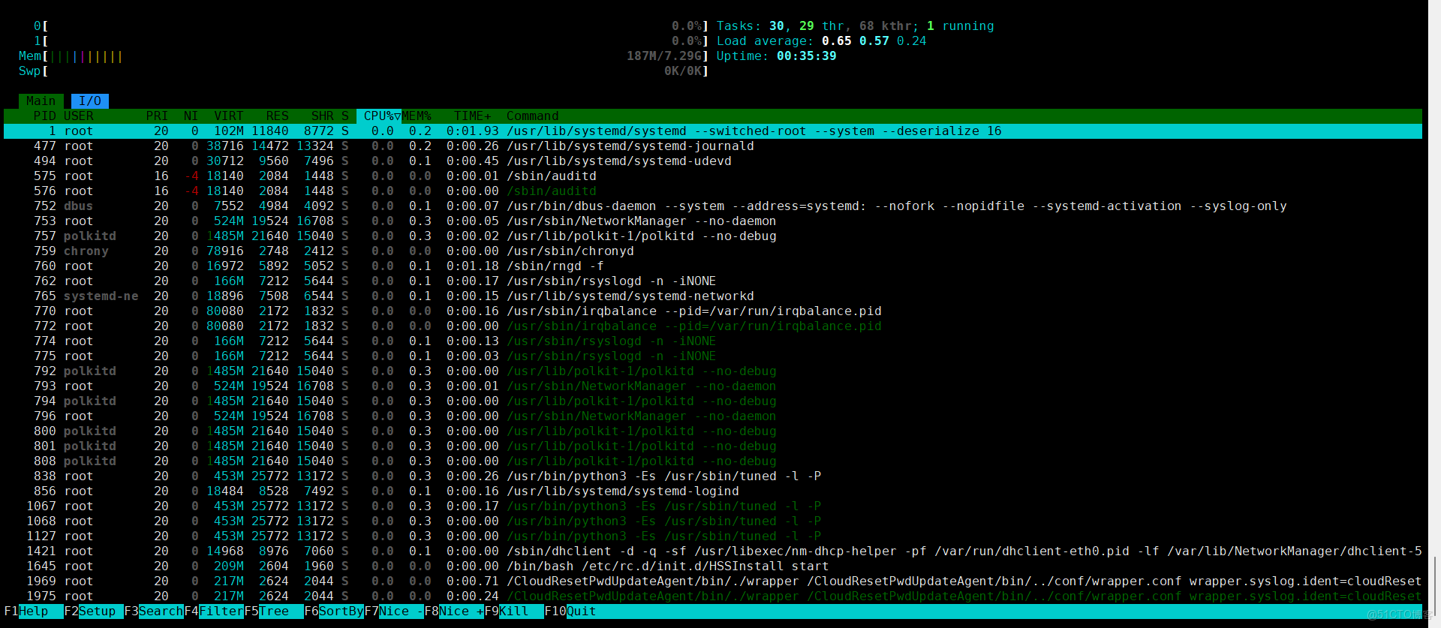Click F10 Quit to exit htop

570,611
